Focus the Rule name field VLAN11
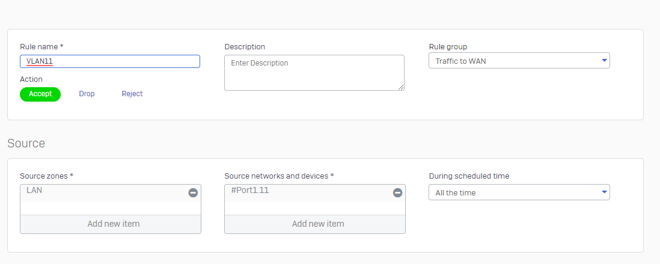The height and width of the screenshot is (264, 660). (x=110, y=61)
